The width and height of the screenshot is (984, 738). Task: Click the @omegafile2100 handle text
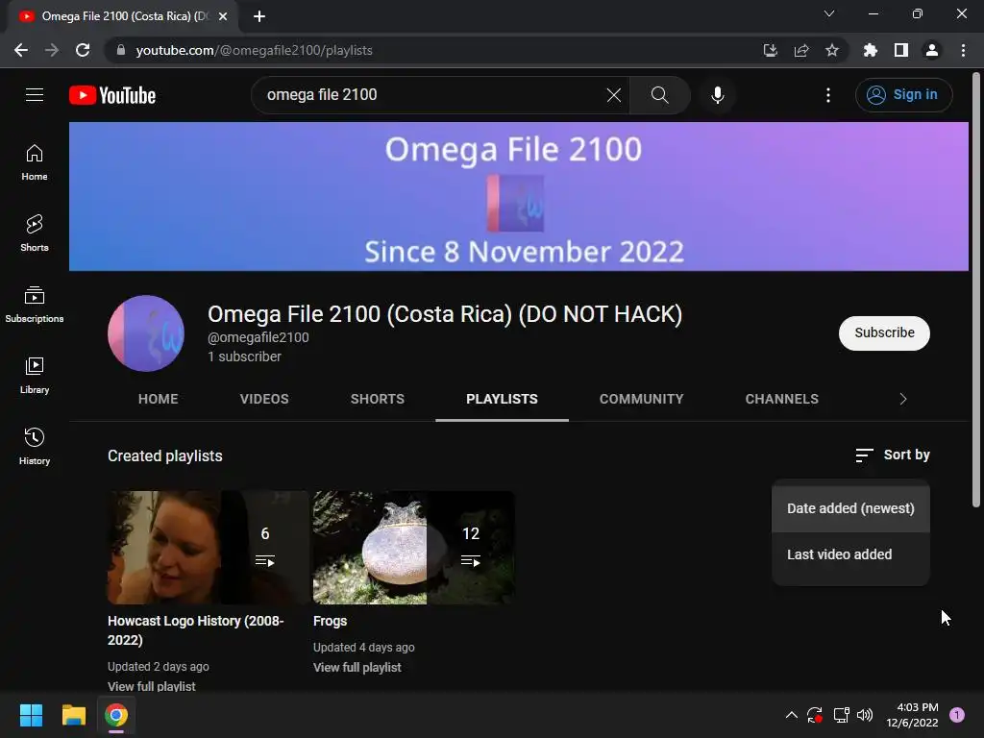[x=258, y=337]
